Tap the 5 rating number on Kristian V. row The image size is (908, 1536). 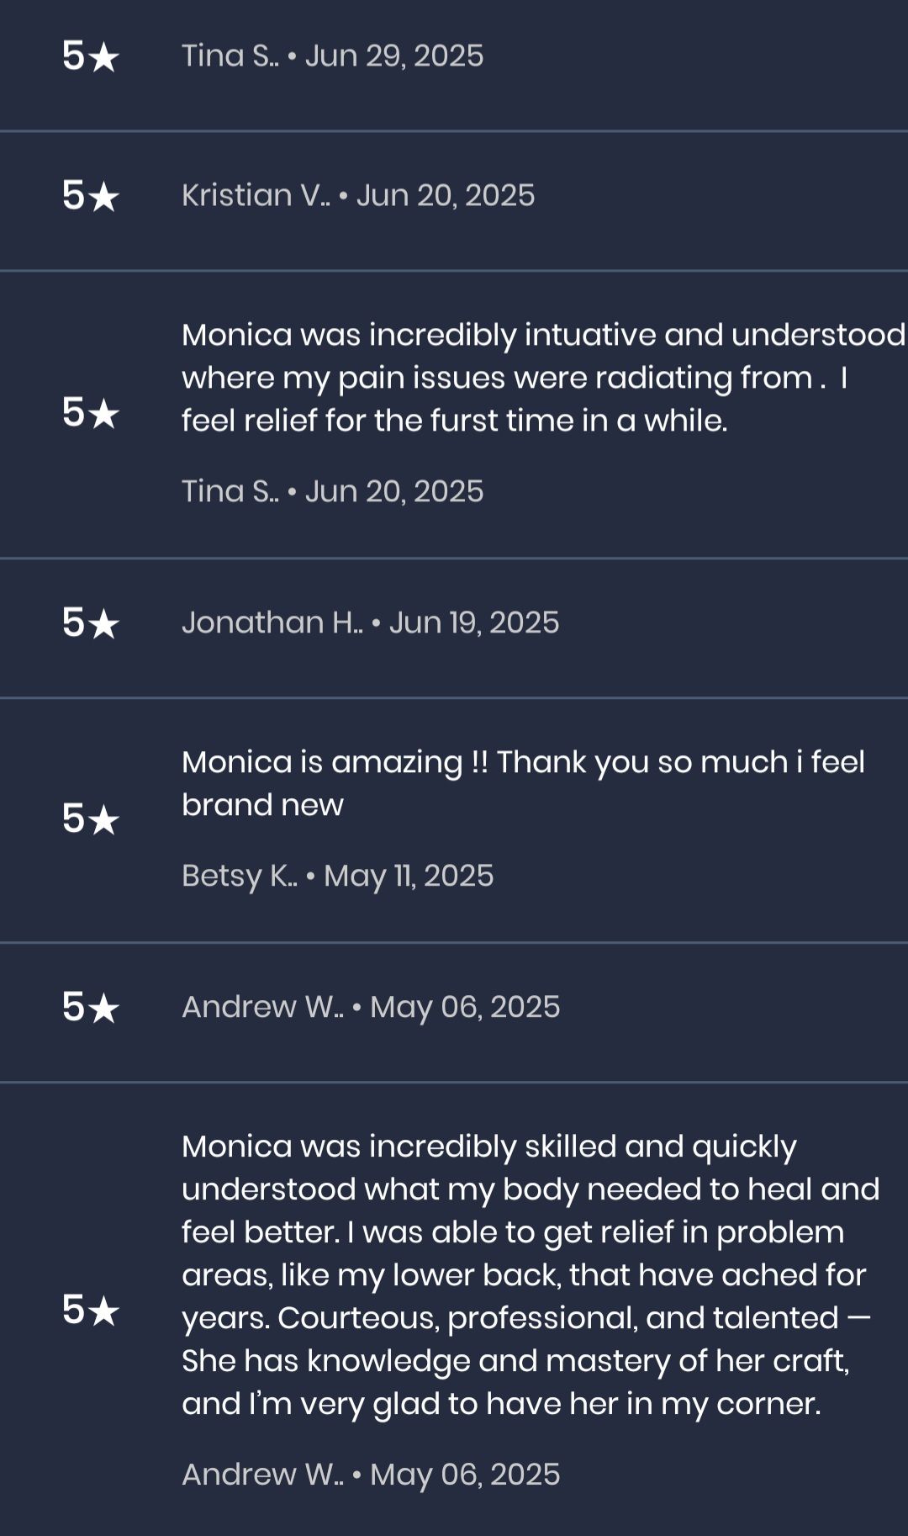tap(73, 196)
